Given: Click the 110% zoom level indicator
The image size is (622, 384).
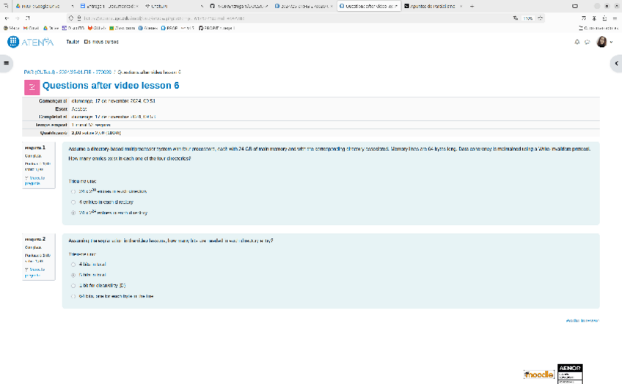Looking at the screenshot, I should pos(527,18).
